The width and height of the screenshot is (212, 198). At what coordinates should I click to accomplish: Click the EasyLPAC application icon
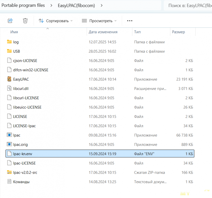pos(9,79)
